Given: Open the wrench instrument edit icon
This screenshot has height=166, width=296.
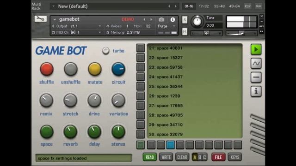Looking at the screenshot, I should 40,18.
